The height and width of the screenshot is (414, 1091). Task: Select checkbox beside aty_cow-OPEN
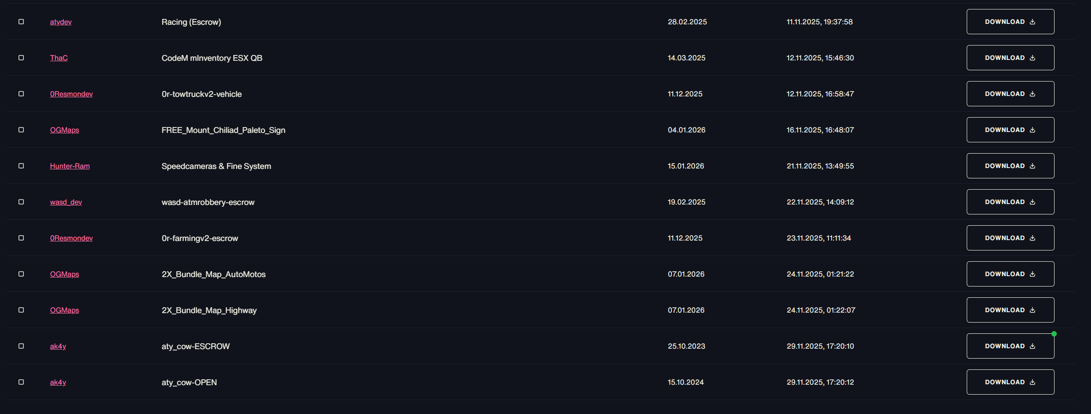point(21,382)
